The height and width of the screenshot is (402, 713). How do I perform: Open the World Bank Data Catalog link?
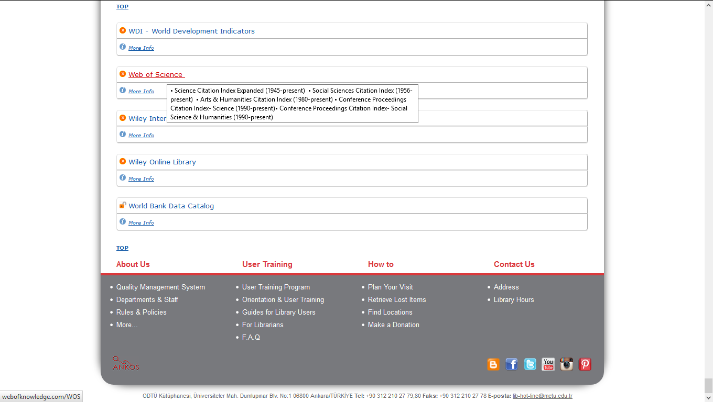(x=171, y=206)
